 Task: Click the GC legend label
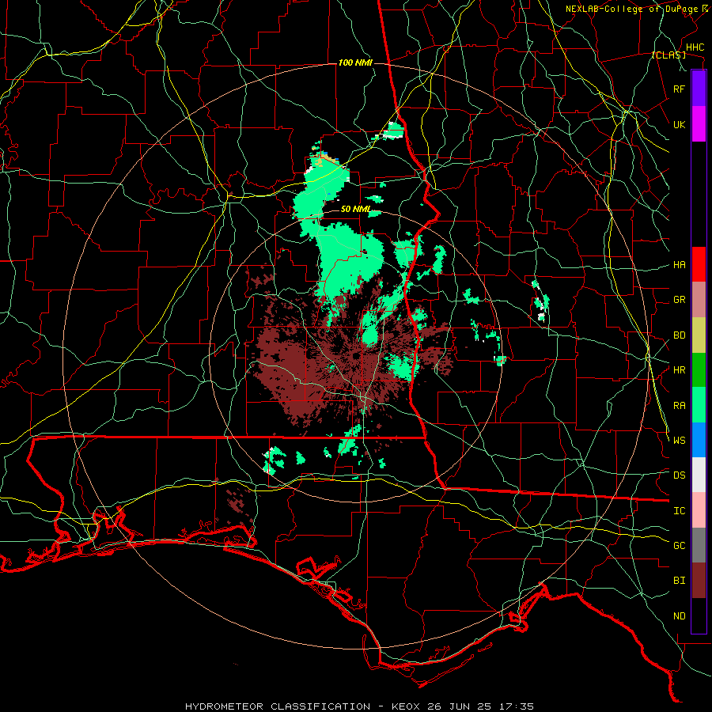click(x=679, y=546)
